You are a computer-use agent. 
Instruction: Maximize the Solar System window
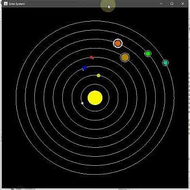(x=172, y=4)
